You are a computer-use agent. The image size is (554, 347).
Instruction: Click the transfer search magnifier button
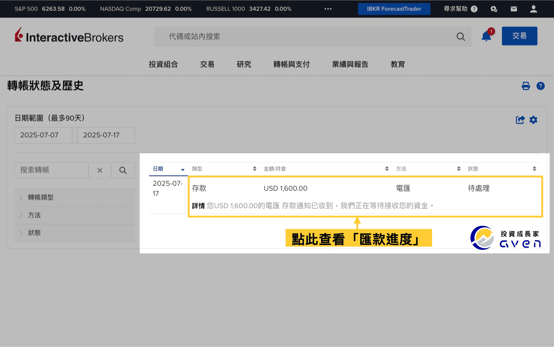click(123, 170)
